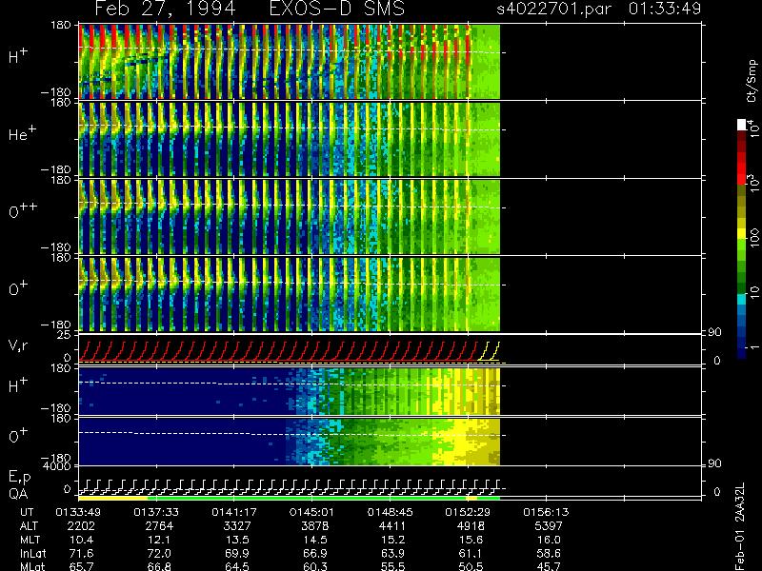Click the 'MLT' row label
Image resolution: width=762 pixels, height=571 pixels.
30,540
